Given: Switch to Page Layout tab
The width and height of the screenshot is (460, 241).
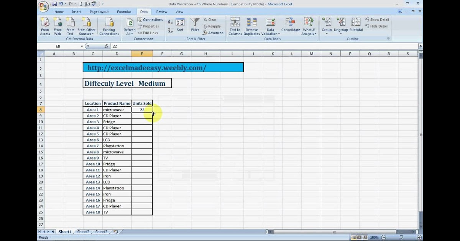Looking at the screenshot, I should point(99,12).
